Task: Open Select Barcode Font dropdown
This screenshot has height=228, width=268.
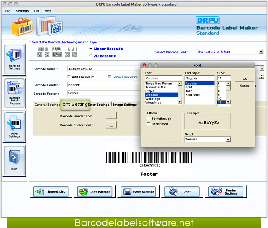Action: click(261, 51)
